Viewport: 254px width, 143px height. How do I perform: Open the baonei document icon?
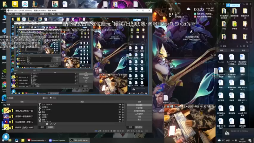click(x=221, y=58)
